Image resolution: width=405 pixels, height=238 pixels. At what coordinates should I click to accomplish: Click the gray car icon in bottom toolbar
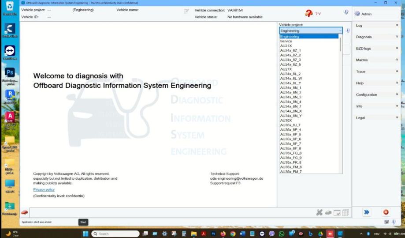(x=328, y=213)
